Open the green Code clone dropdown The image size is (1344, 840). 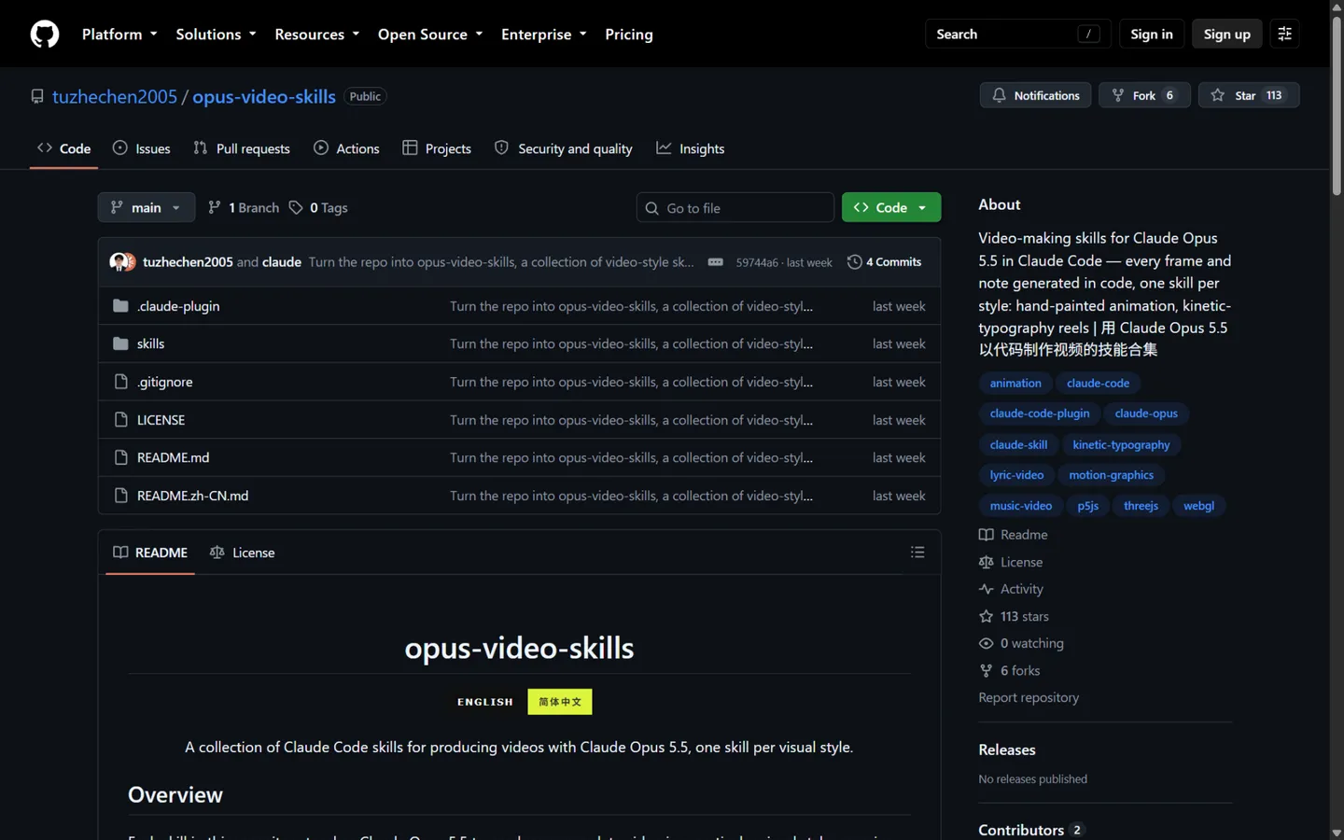pos(891,207)
